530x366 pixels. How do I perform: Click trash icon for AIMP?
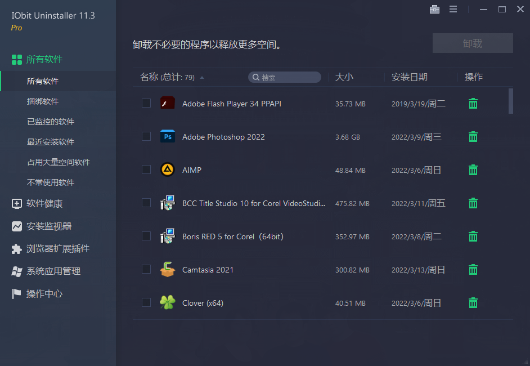pos(473,170)
